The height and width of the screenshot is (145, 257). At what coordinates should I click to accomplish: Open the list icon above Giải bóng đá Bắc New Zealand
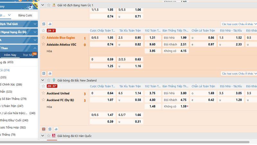[44, 73]
